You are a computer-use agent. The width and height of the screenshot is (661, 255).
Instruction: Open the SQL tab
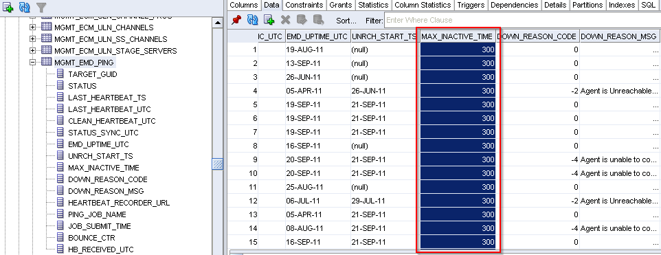[x=648, y=5]
